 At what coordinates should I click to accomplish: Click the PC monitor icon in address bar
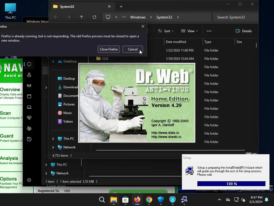(x=108, y=17)
